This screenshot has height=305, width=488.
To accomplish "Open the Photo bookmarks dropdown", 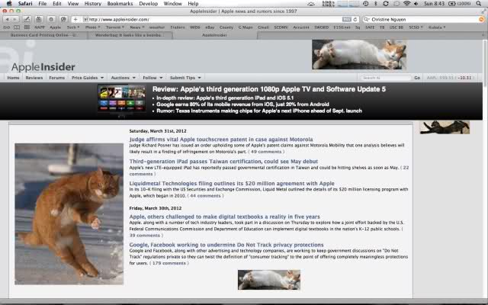I will pyautogui.click(x=92, y=27).
